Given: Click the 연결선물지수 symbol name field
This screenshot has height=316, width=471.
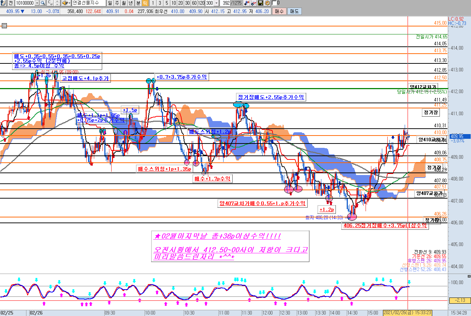Looking at the screenshot, I should 88,3.
